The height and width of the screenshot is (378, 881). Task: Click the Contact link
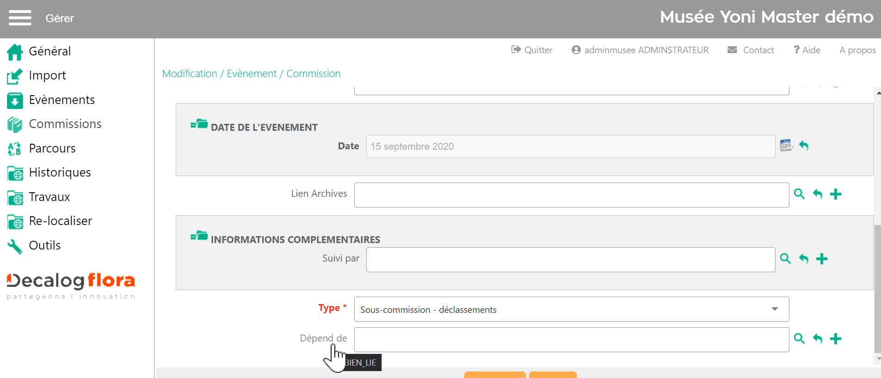751,50
